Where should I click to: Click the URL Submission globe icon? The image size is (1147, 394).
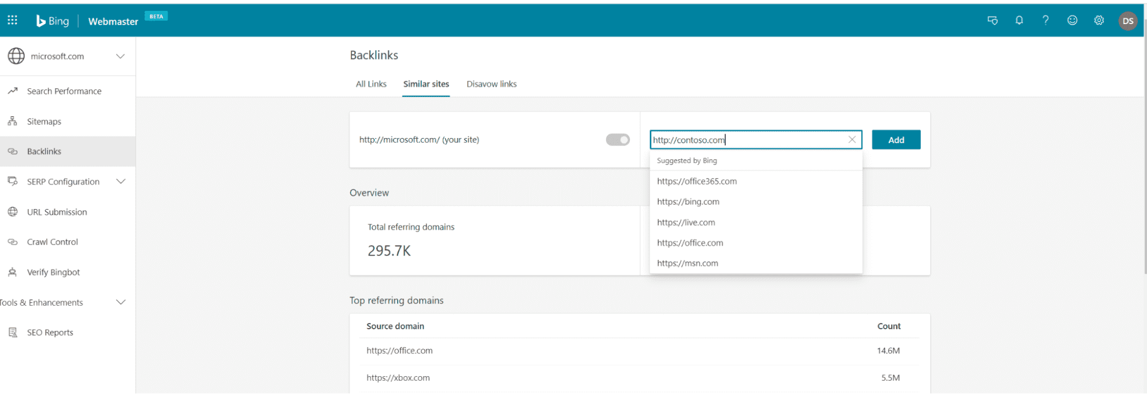click(13, 212)
